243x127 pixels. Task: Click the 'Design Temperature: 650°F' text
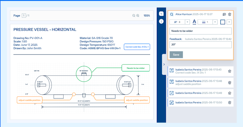(x=98, y=45)
